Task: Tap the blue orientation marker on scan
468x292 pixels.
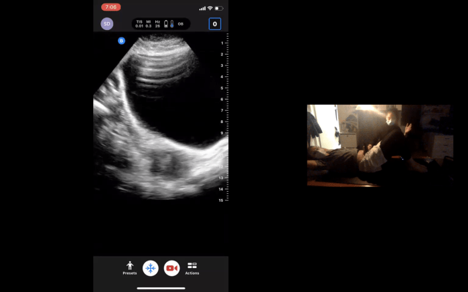Action: 121,41
